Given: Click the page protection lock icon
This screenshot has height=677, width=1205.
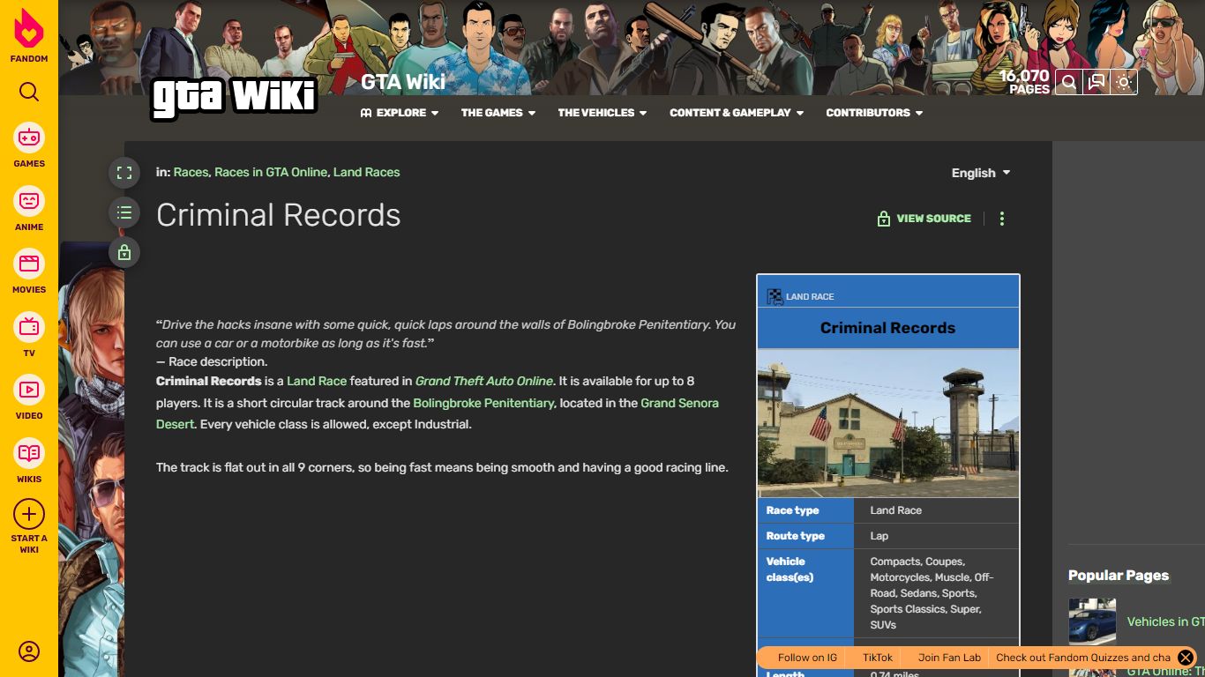Looking at the screenshot, I should pyautogui.click(x=124, y=253).
